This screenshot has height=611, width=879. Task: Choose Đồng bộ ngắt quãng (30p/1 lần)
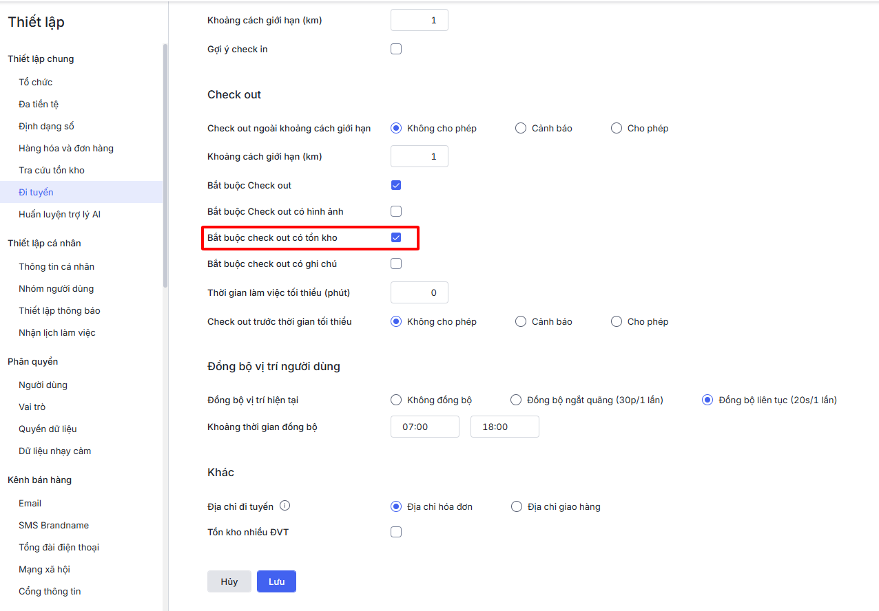pyautogui.click(x=516, y=400)
